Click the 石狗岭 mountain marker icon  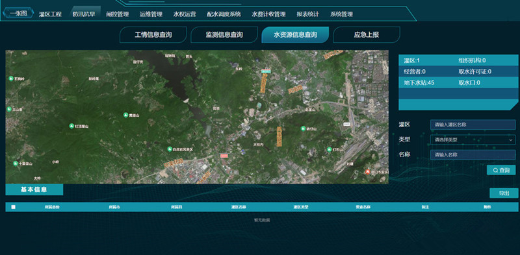pos(10,79)
